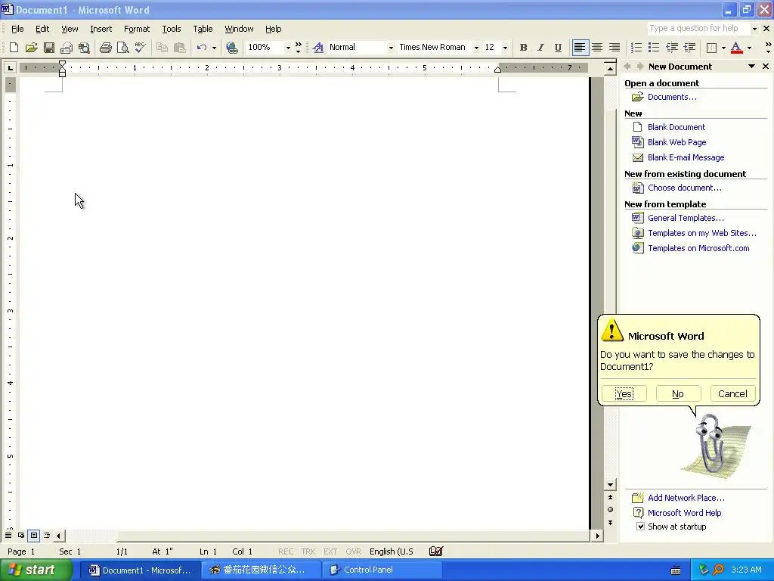Viewport: 774px width, 581px height.
Task: Click the Undo arrow icon
Action: (201, 48)
